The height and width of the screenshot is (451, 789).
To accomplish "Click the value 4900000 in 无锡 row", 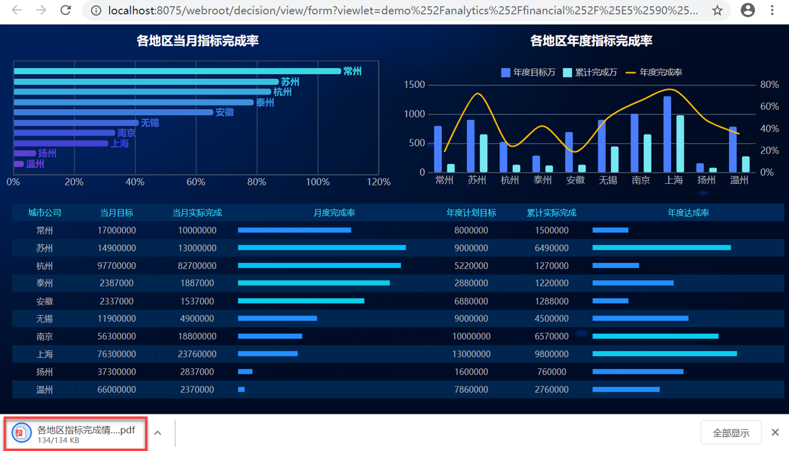I will 197,319.
